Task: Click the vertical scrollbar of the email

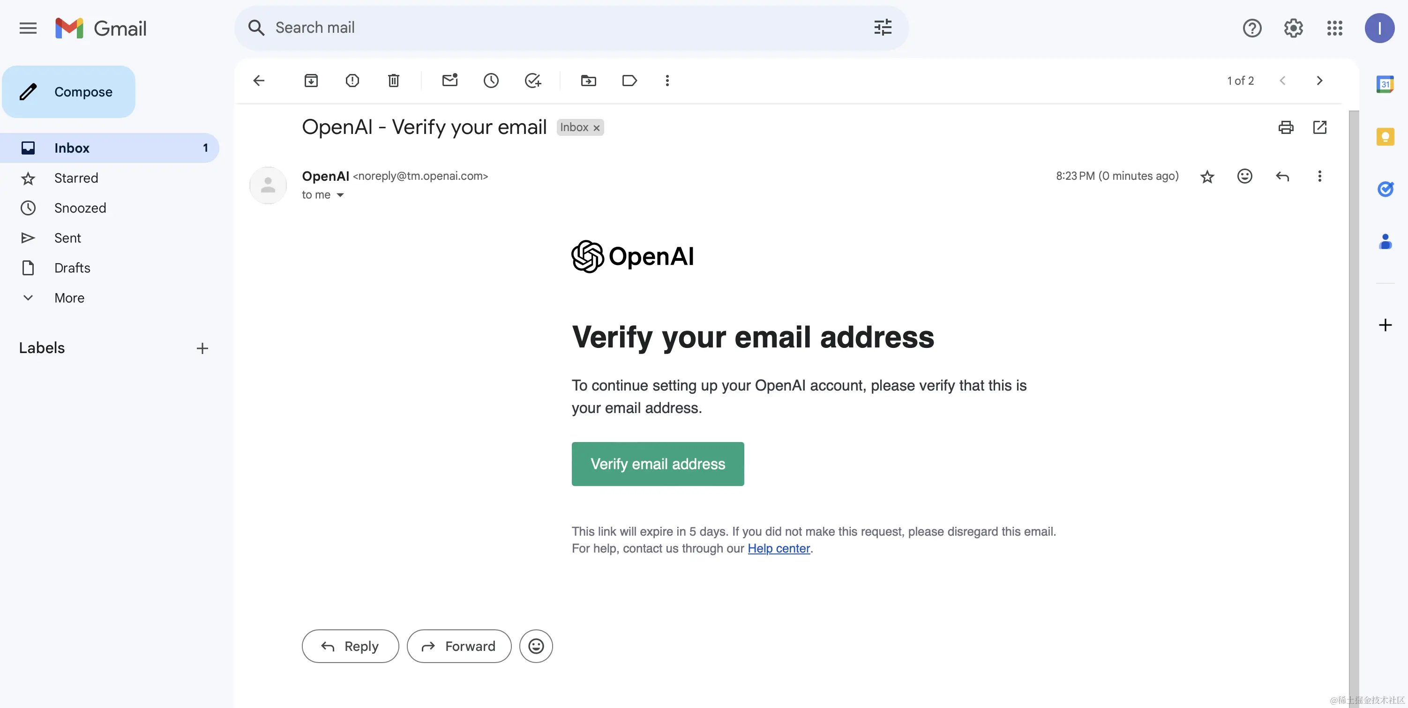Action: pyautogui.click(x=1353, y=382)
